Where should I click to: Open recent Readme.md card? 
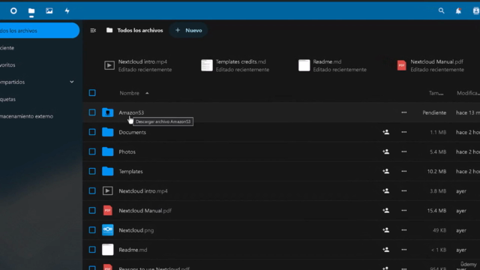click(333, 65)
